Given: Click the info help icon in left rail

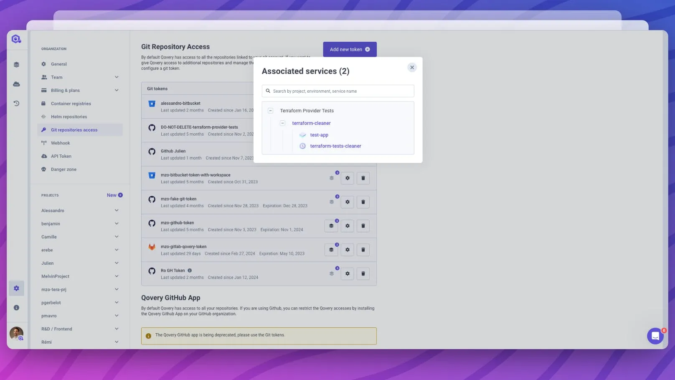Looking at the screenshot, I should (16, 308).
